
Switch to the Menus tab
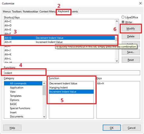click(x=7, y=12)
